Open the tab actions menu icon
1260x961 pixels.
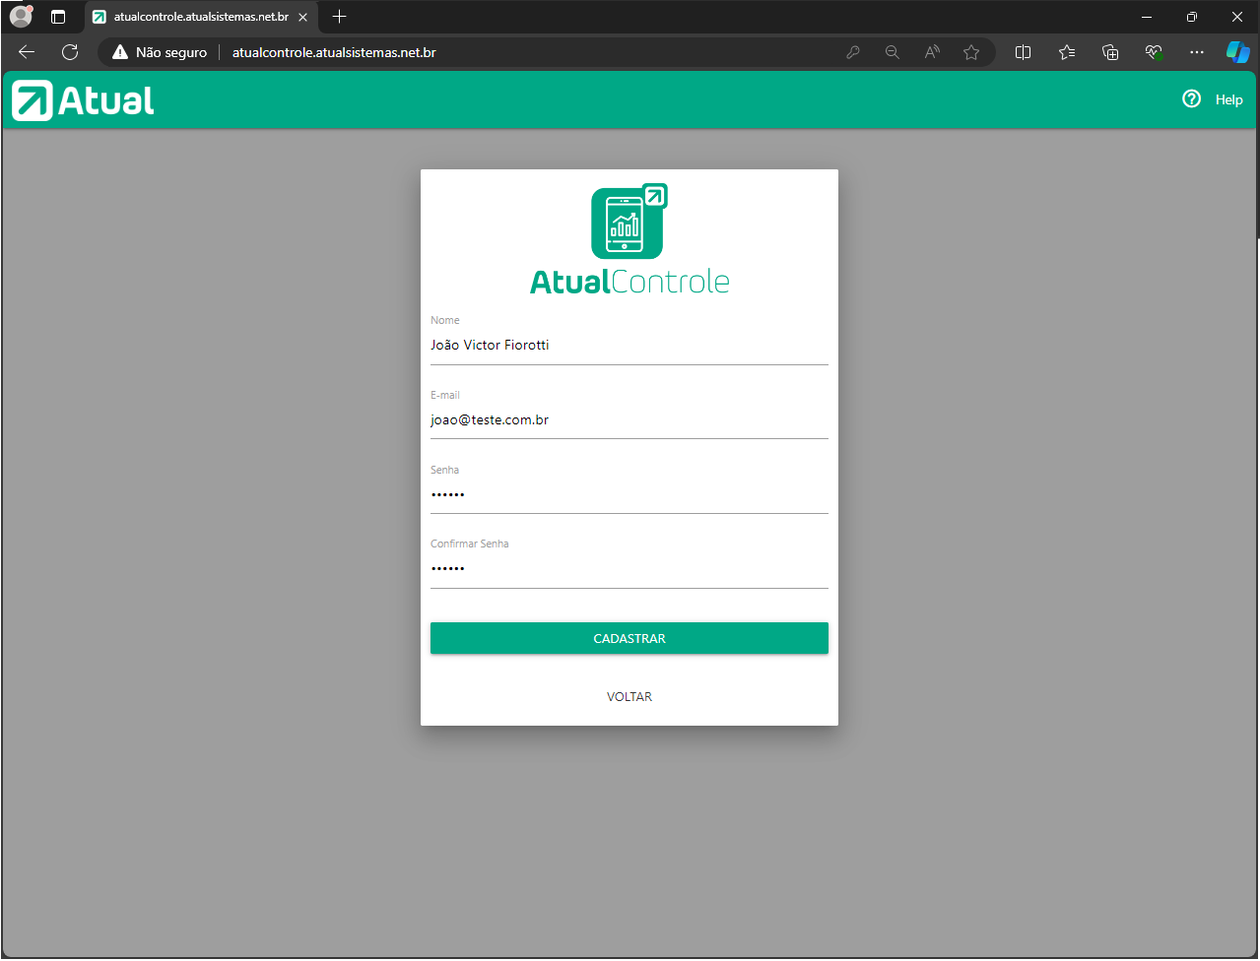click(x=58, y=17)
